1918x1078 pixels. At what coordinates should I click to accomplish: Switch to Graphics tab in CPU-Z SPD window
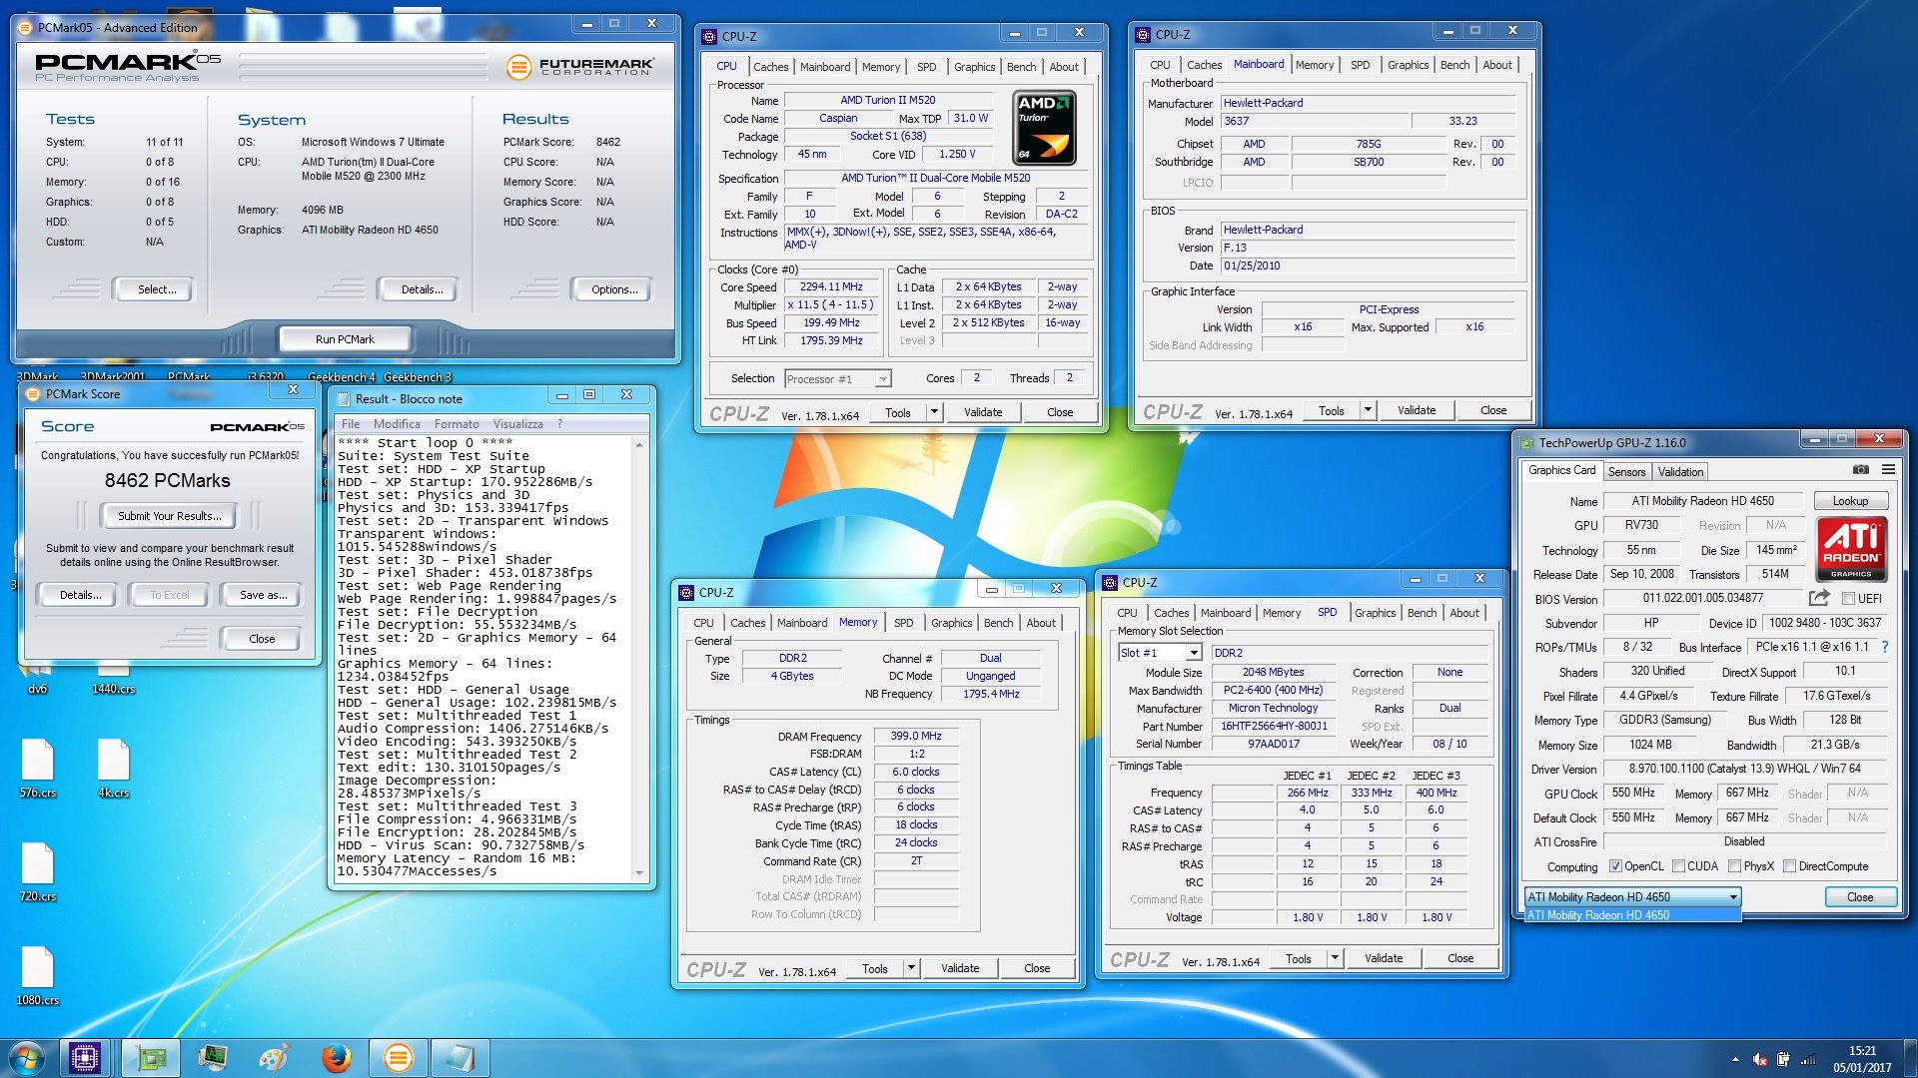tap(1375, 613)
